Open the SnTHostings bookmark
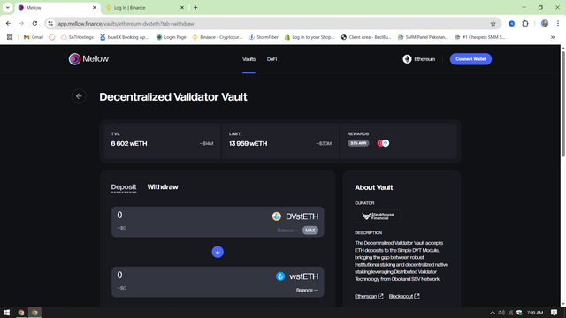 77,37
